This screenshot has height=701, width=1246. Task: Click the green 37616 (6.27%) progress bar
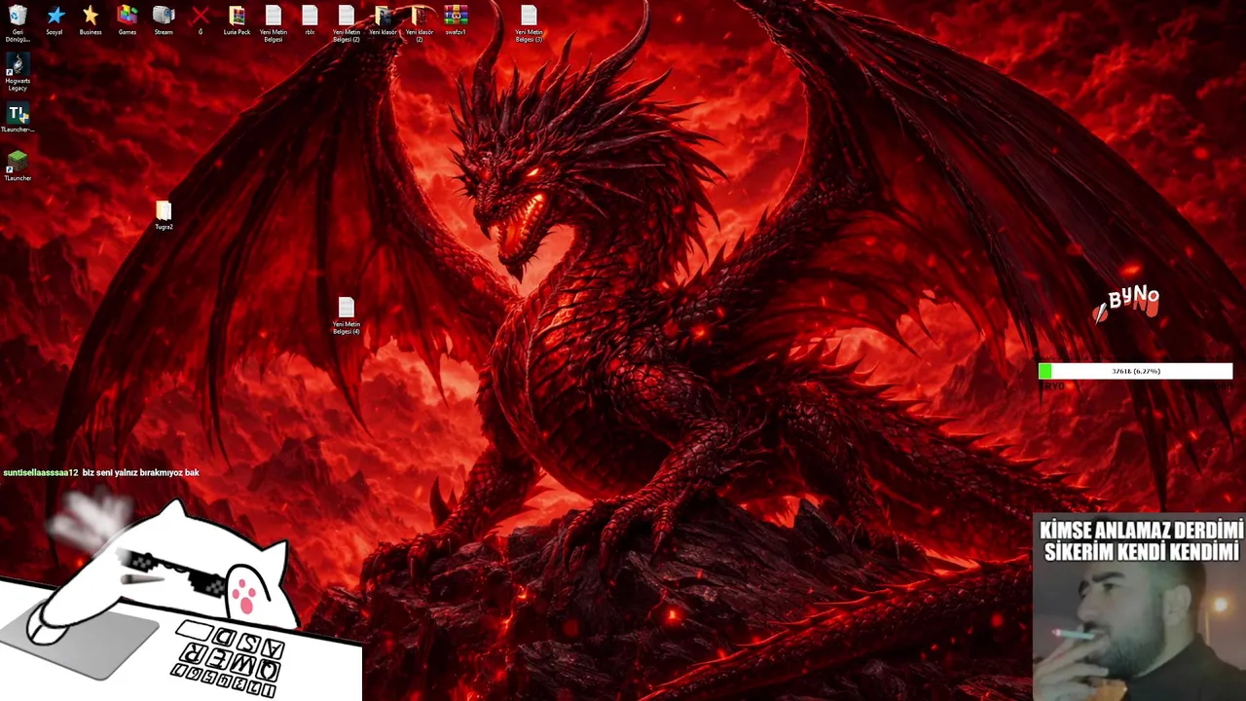[x=1135, y=371]
